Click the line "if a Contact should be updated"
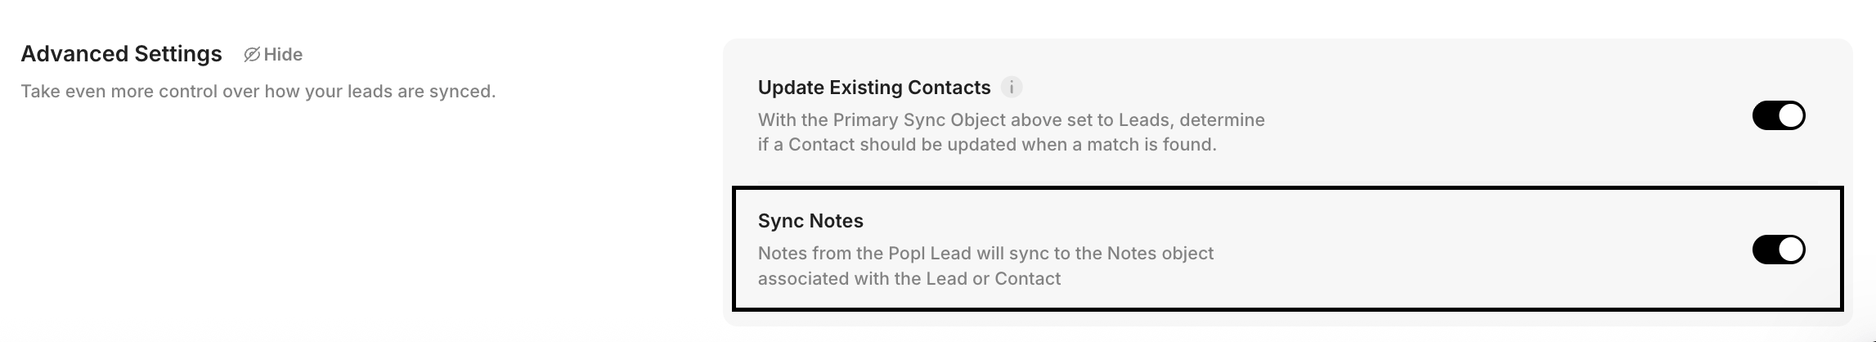The width and height of the screenshot is (1876, 342). 986,145
